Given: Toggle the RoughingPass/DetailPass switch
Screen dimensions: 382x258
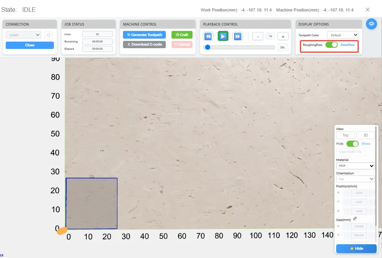Looking at the screenshot, I should pyautogui.click(x=331, y=45).
